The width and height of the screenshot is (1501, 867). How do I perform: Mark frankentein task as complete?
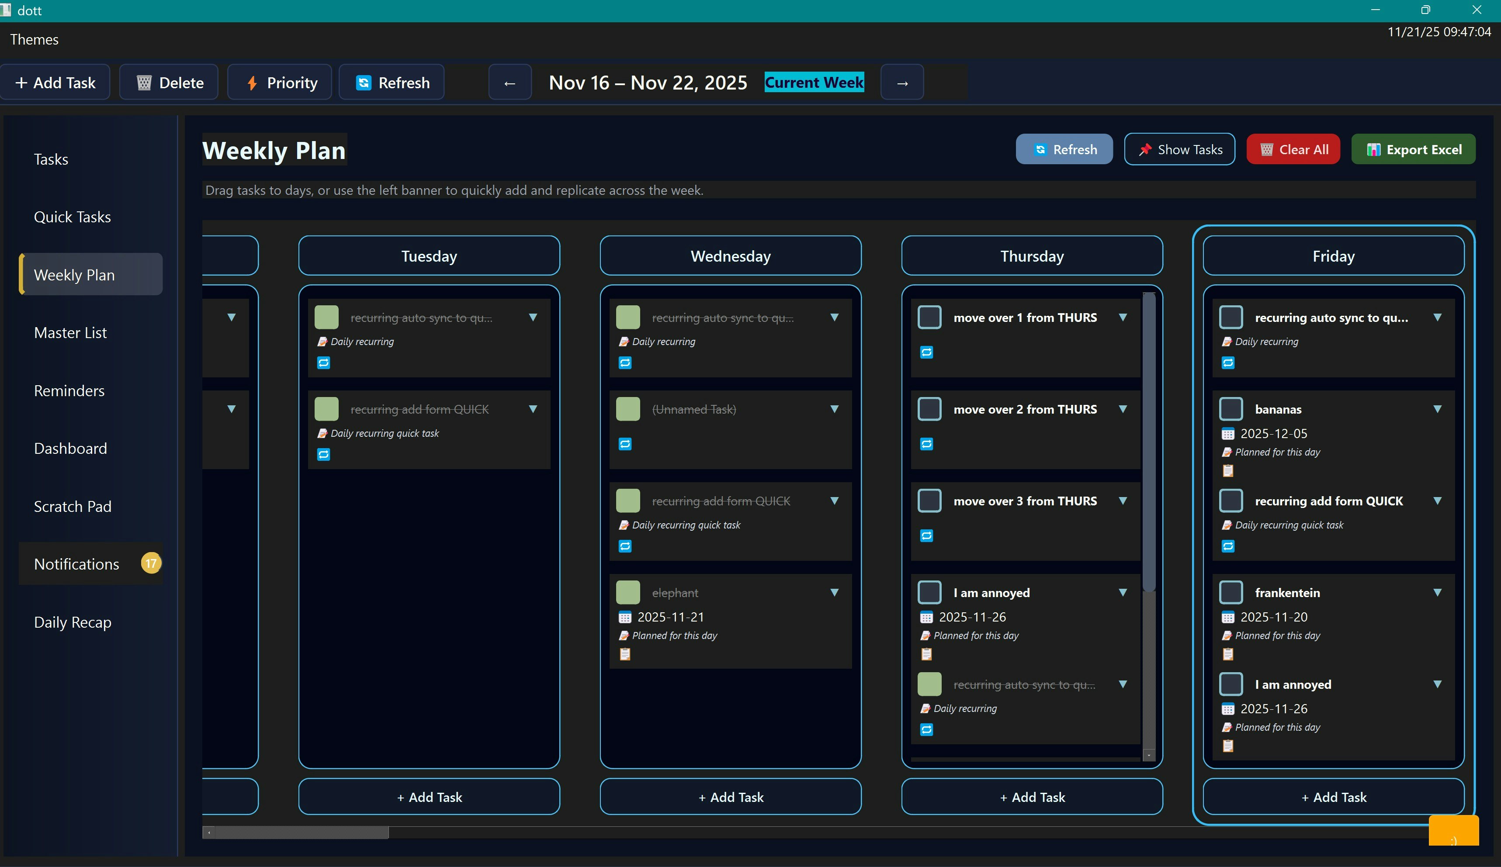1231,593
